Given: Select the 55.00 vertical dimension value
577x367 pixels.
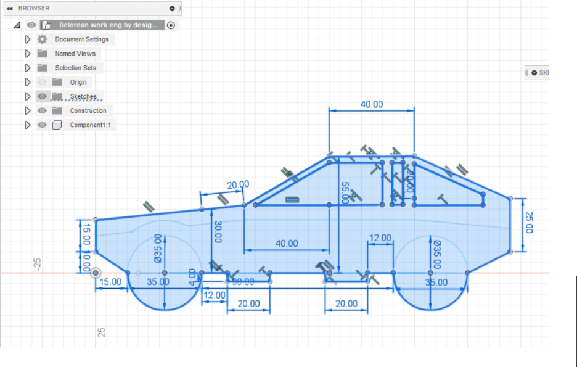Looking at the screenshot, I should (x=345, y=192).
